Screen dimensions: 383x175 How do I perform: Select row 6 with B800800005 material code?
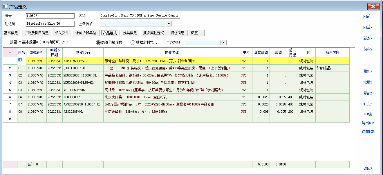pos(83,97)
